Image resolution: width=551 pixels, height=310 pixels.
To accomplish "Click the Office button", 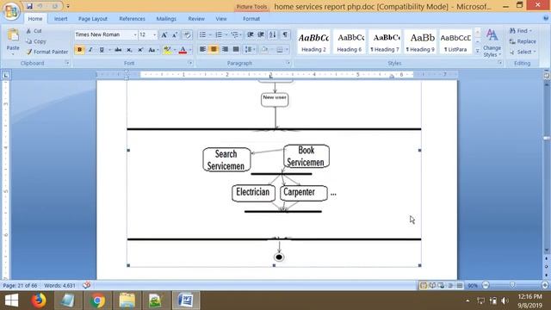I will tap(11, 11).
